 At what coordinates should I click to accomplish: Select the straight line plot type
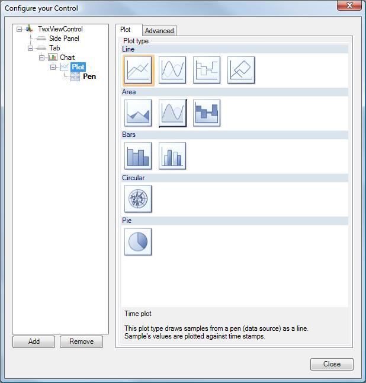pos(139,71)
